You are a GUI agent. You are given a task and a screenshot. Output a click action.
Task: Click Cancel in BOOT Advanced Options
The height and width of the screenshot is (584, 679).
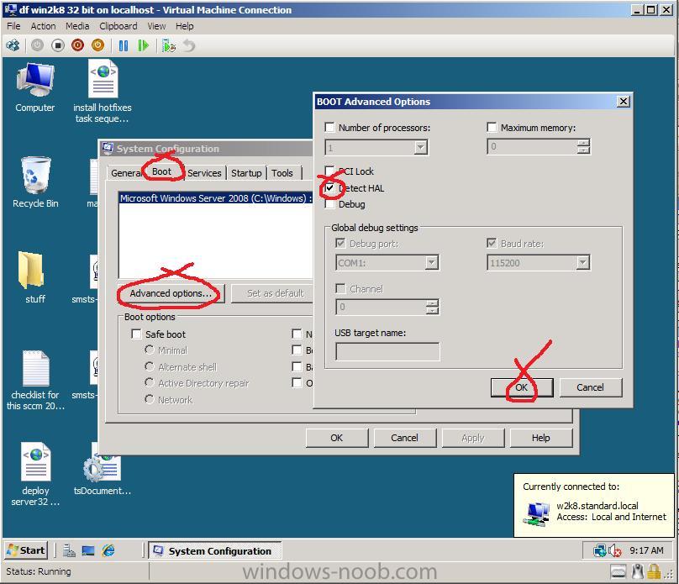590,387
